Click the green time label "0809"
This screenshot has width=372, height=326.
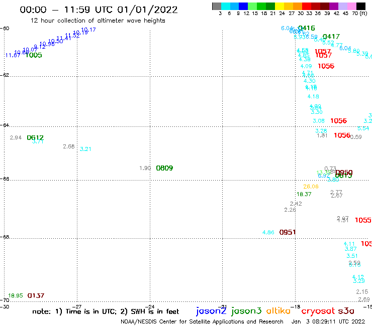(x=165, y=168)
